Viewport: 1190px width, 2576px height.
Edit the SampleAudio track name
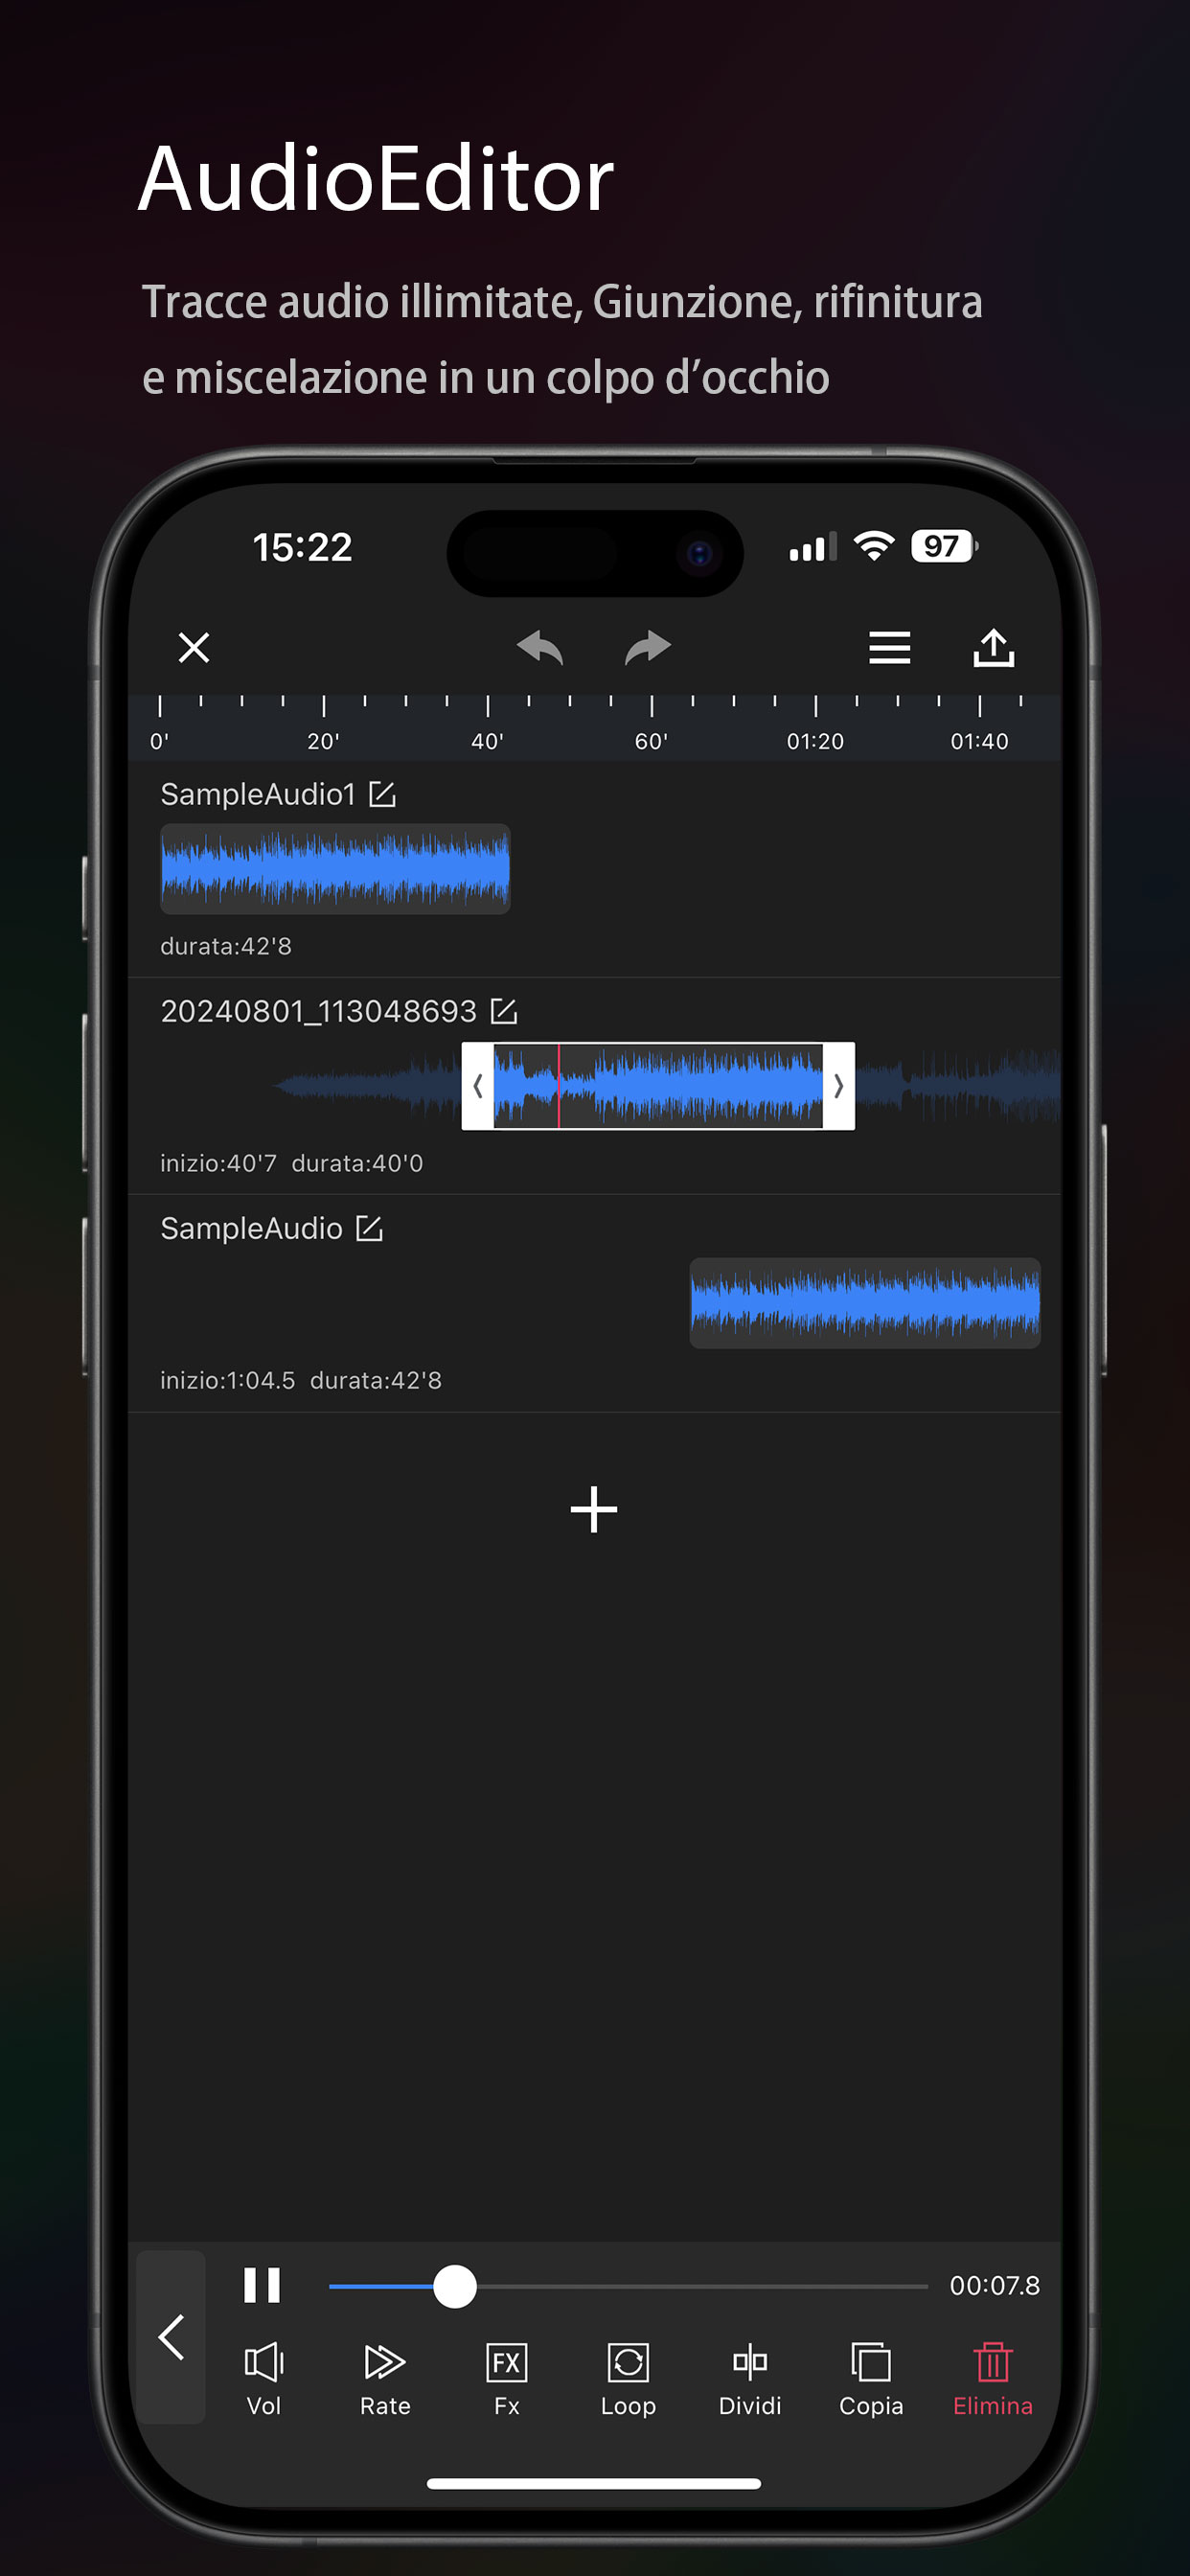369,1228
